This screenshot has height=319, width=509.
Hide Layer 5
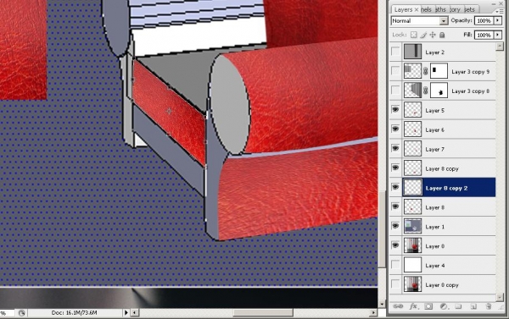(x=395, y=110)
